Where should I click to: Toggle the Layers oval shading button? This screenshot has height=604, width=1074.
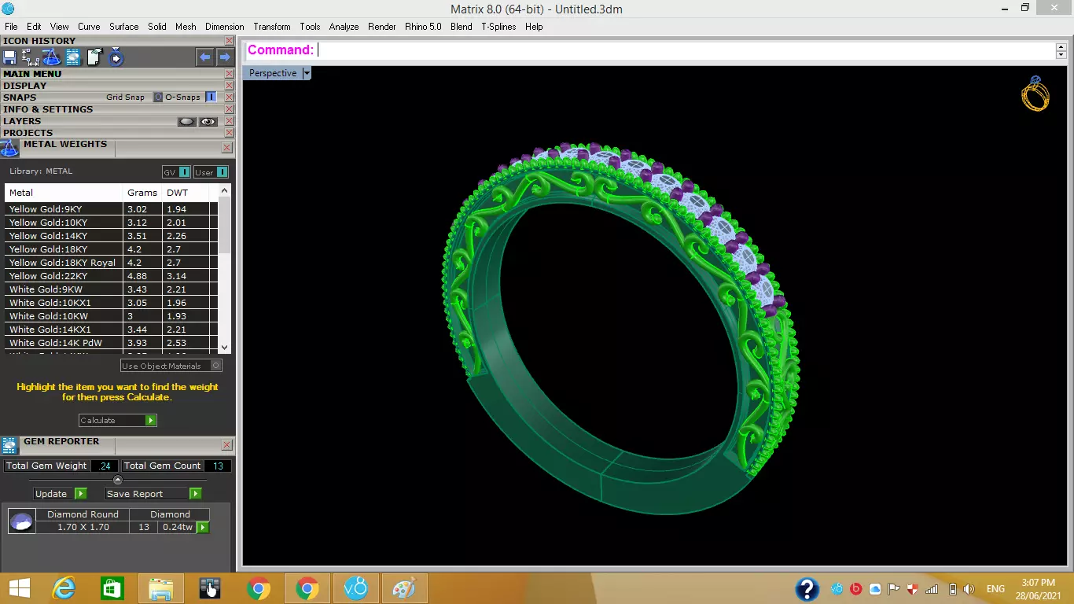(x=186, y=122)
